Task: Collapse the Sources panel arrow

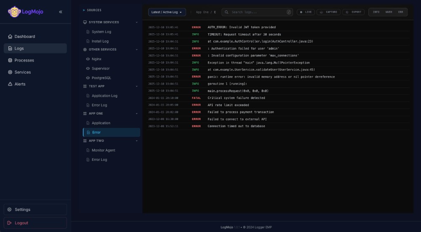Action: tap(84, 10)
